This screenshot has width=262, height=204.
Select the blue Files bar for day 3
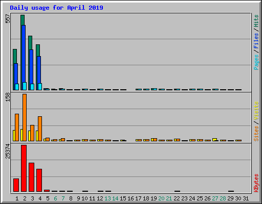31,67
